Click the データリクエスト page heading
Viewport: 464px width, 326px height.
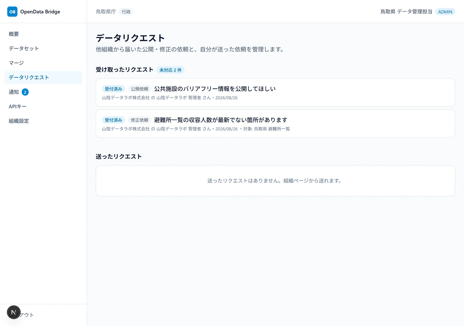(x=130, y=38)
